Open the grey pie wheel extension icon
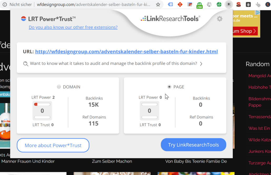The height and width of the screenshot is (175, 271). [x=209, y=4]
